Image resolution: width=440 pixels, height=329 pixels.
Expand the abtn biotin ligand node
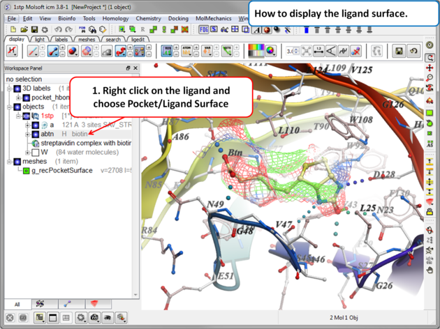point(27,134)
